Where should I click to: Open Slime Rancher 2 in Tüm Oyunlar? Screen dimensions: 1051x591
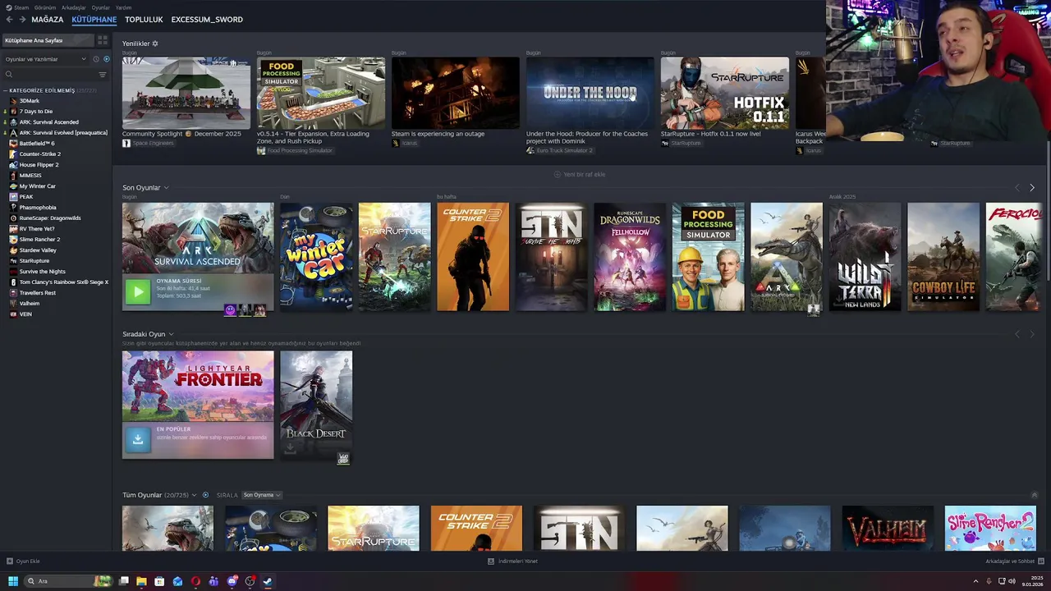click(989, 528)
